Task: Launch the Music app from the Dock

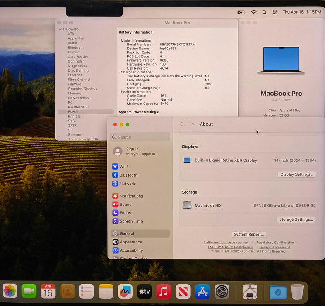Action: 164,291
